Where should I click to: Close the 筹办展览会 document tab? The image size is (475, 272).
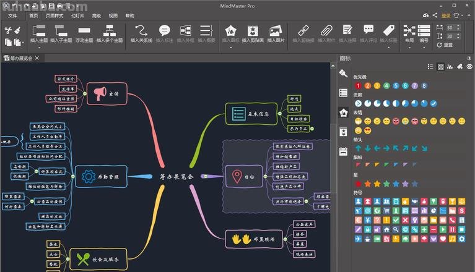point(37,58)
